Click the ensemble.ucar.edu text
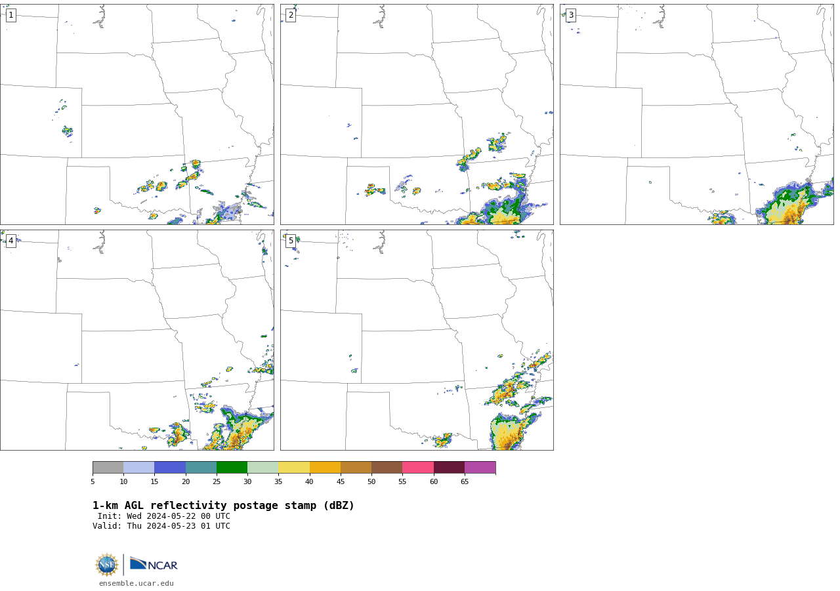Image resolution: width=840 pixels, height=591 pixels. [x=136, y=584]
